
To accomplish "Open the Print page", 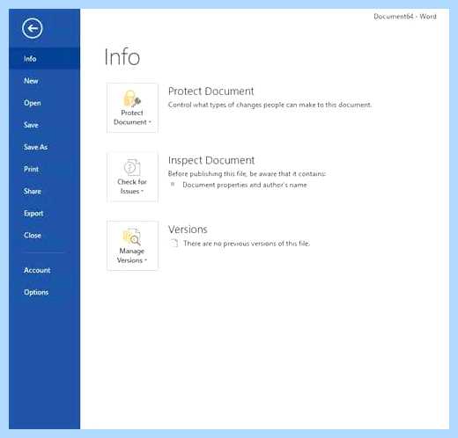I will (44, 169).
